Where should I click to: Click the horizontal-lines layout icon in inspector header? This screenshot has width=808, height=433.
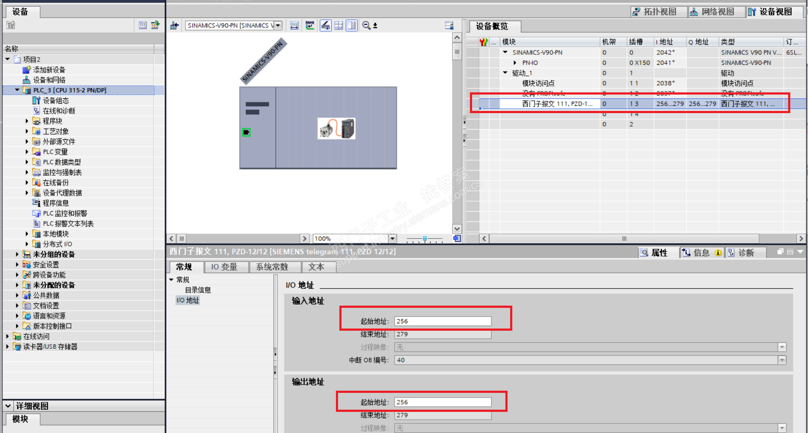[x=790, y=252]
